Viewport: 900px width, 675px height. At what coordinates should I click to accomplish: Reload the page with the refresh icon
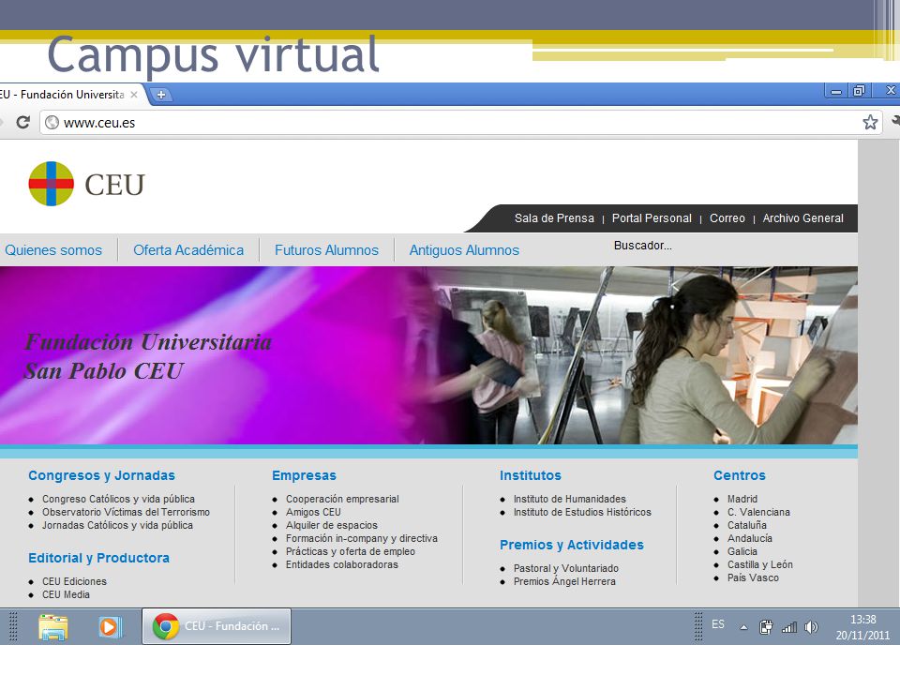[x=22, y=122]
